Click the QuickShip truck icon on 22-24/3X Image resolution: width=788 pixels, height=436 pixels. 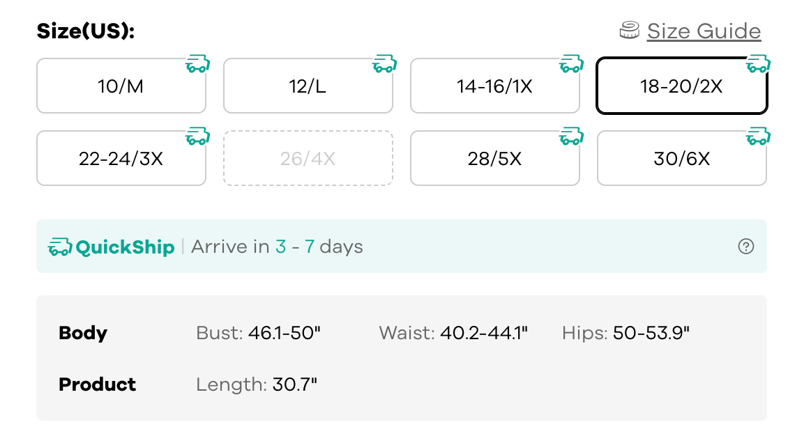[x=197, y=137]
